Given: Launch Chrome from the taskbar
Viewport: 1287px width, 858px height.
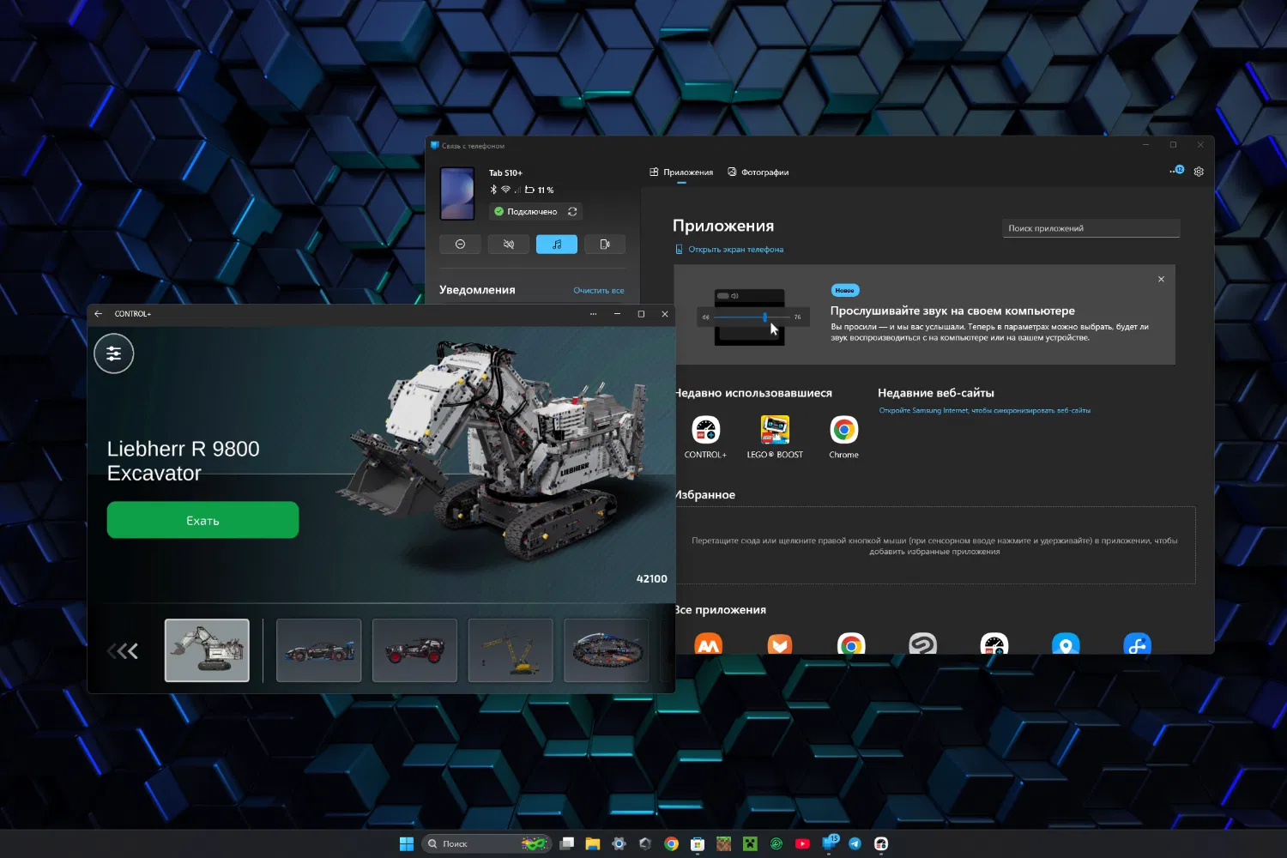Looking at the screenshot, I should (x=672, y=843).
